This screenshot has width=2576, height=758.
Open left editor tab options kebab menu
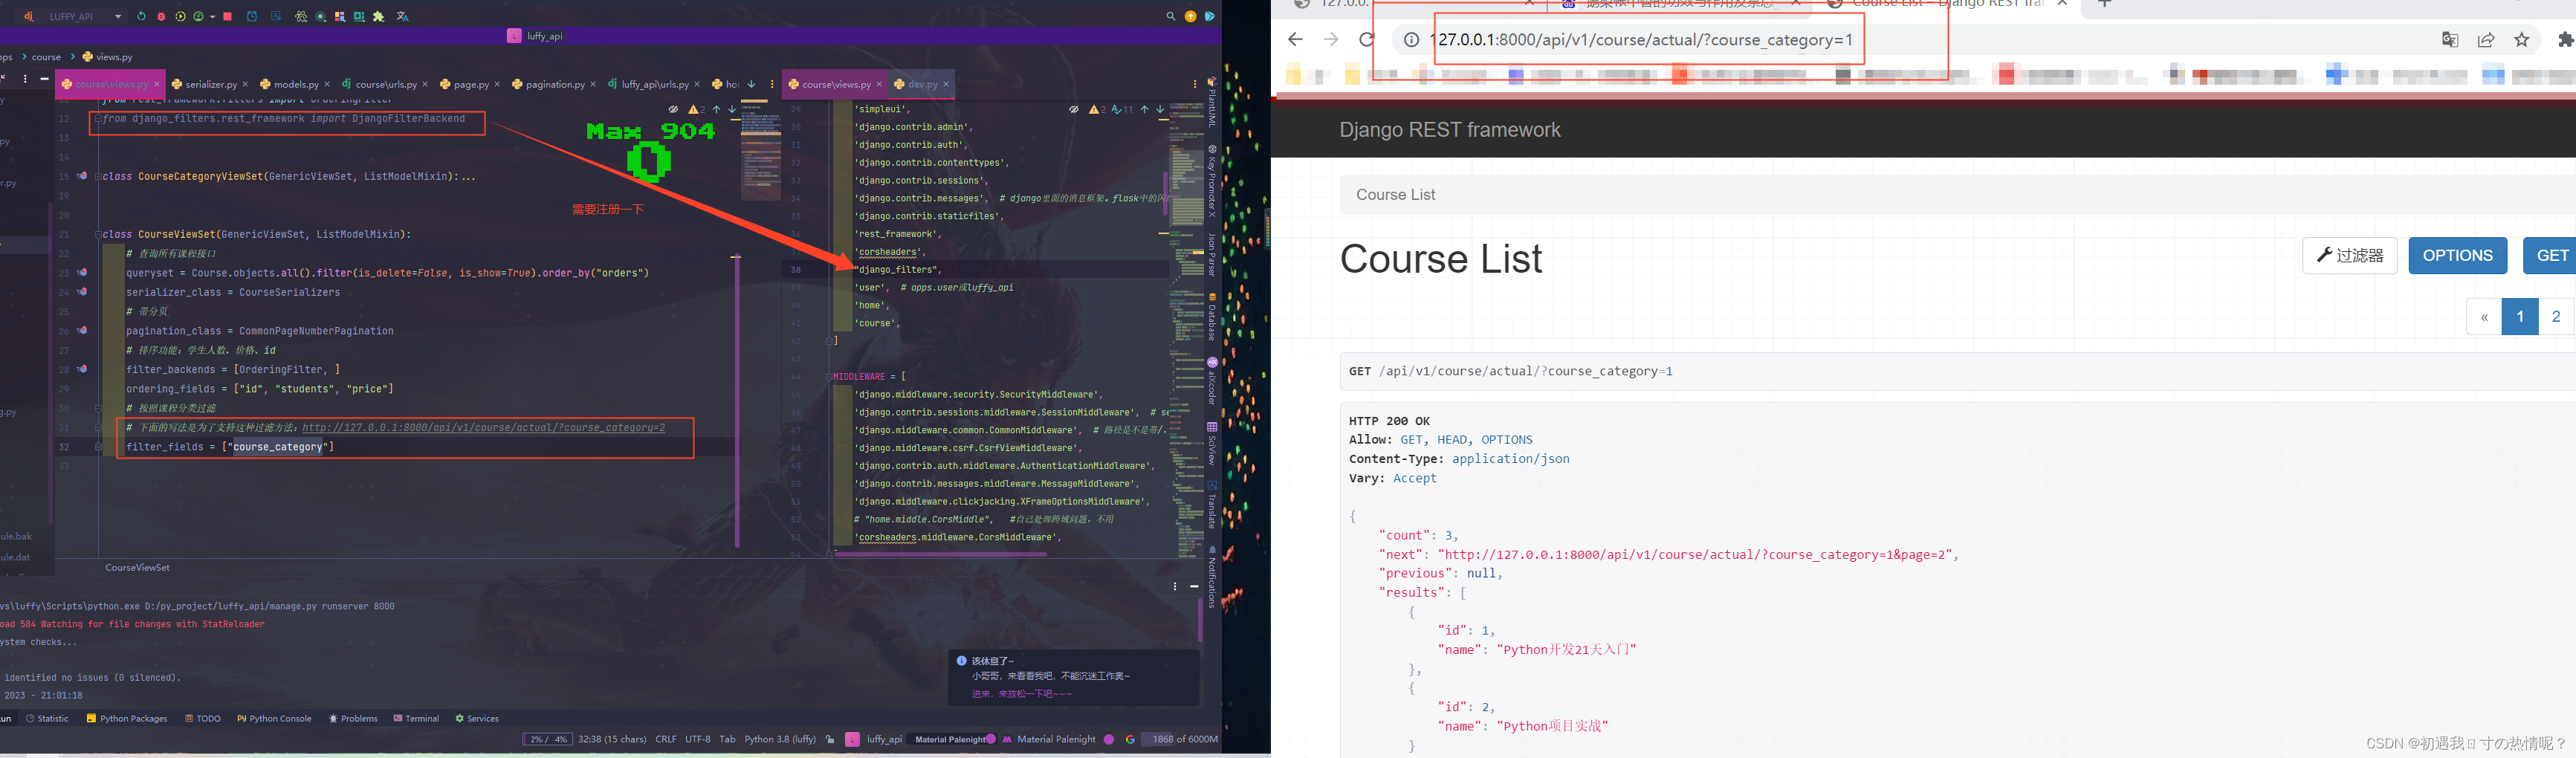coord(772,84)
